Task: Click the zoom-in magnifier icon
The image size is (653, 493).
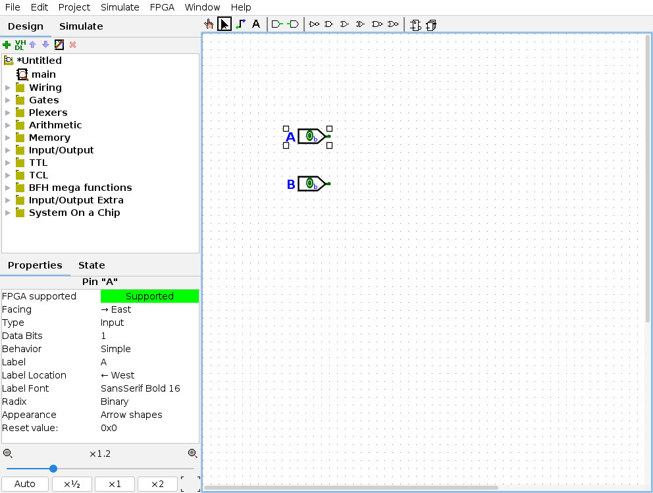Action: click(192, 453)
